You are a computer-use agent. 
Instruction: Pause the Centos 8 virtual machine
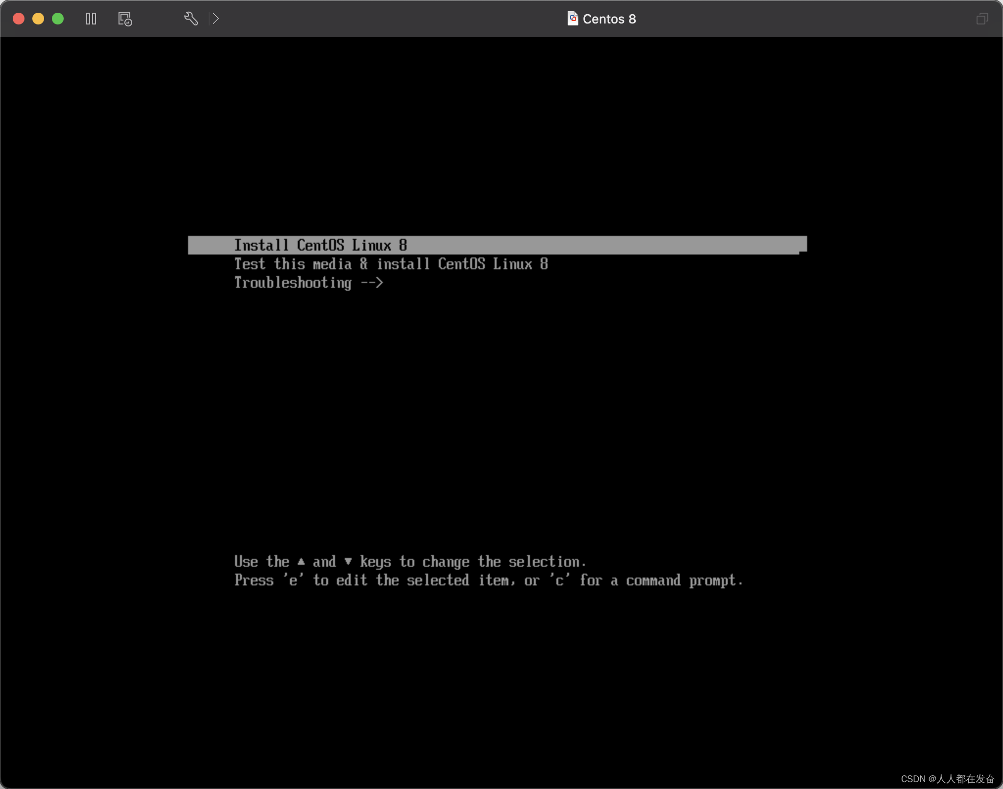(x=91, y=19)
